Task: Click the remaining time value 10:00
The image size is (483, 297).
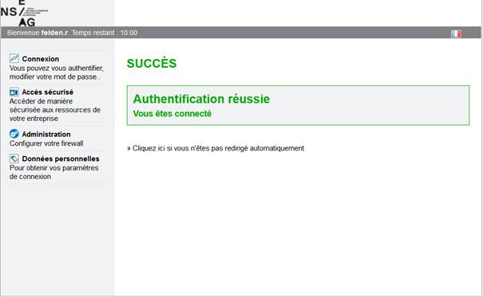Action: click(129, 33)
